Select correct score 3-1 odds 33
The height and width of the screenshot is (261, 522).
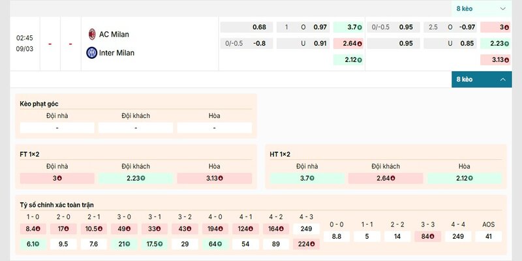[x=155, y=229]
